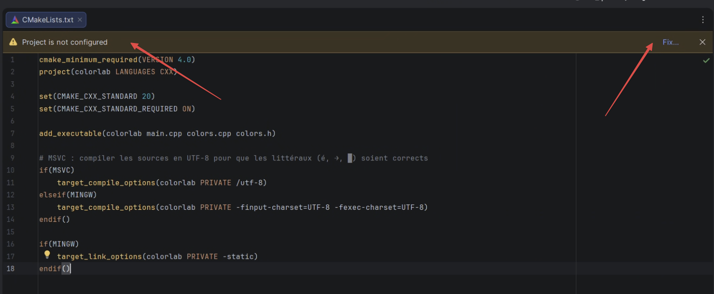Close the CMakeLists.txt tab
This screenshot has height=294, width=714.
click(80, 20)
